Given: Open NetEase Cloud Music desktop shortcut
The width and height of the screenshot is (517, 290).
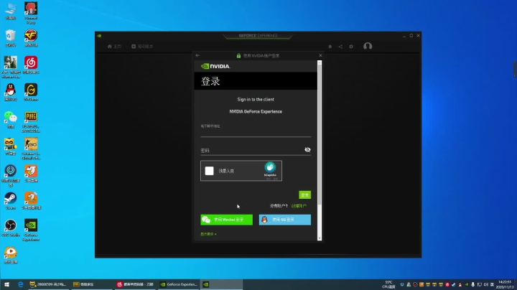Looking at the screenshot, I should [x=31, y=65].
